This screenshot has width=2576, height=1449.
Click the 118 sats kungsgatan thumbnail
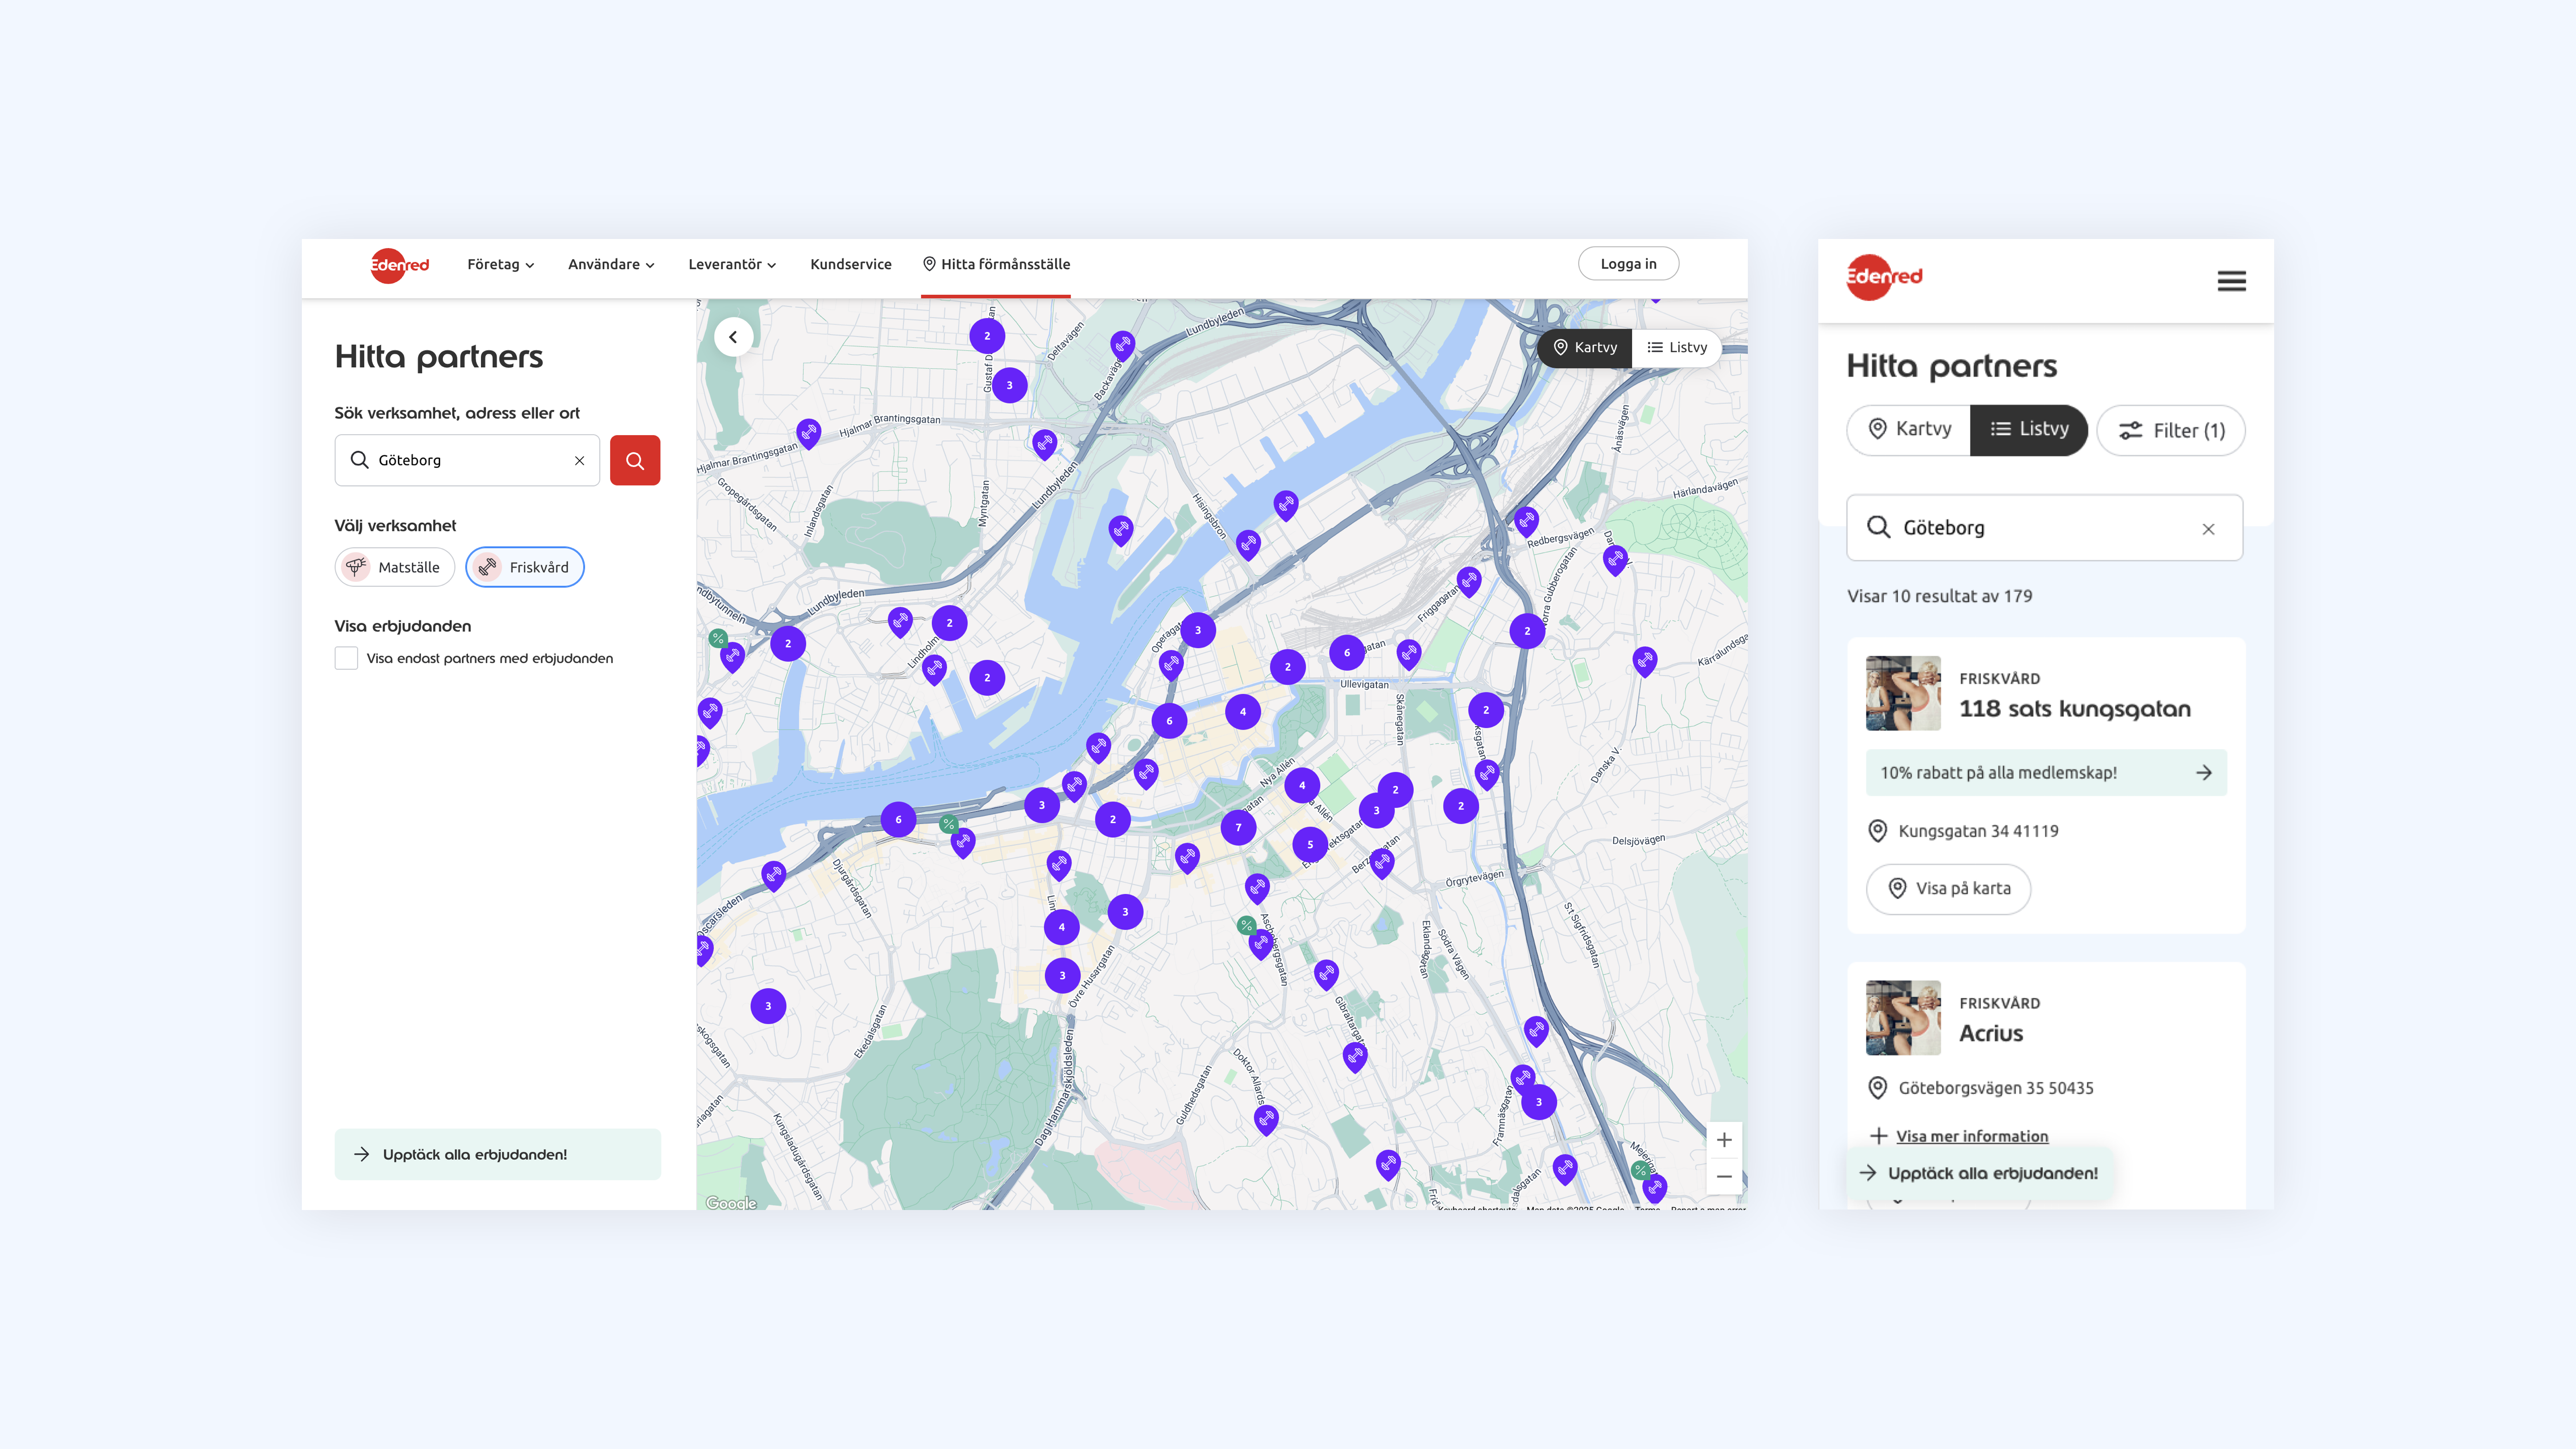(1903, 693)
